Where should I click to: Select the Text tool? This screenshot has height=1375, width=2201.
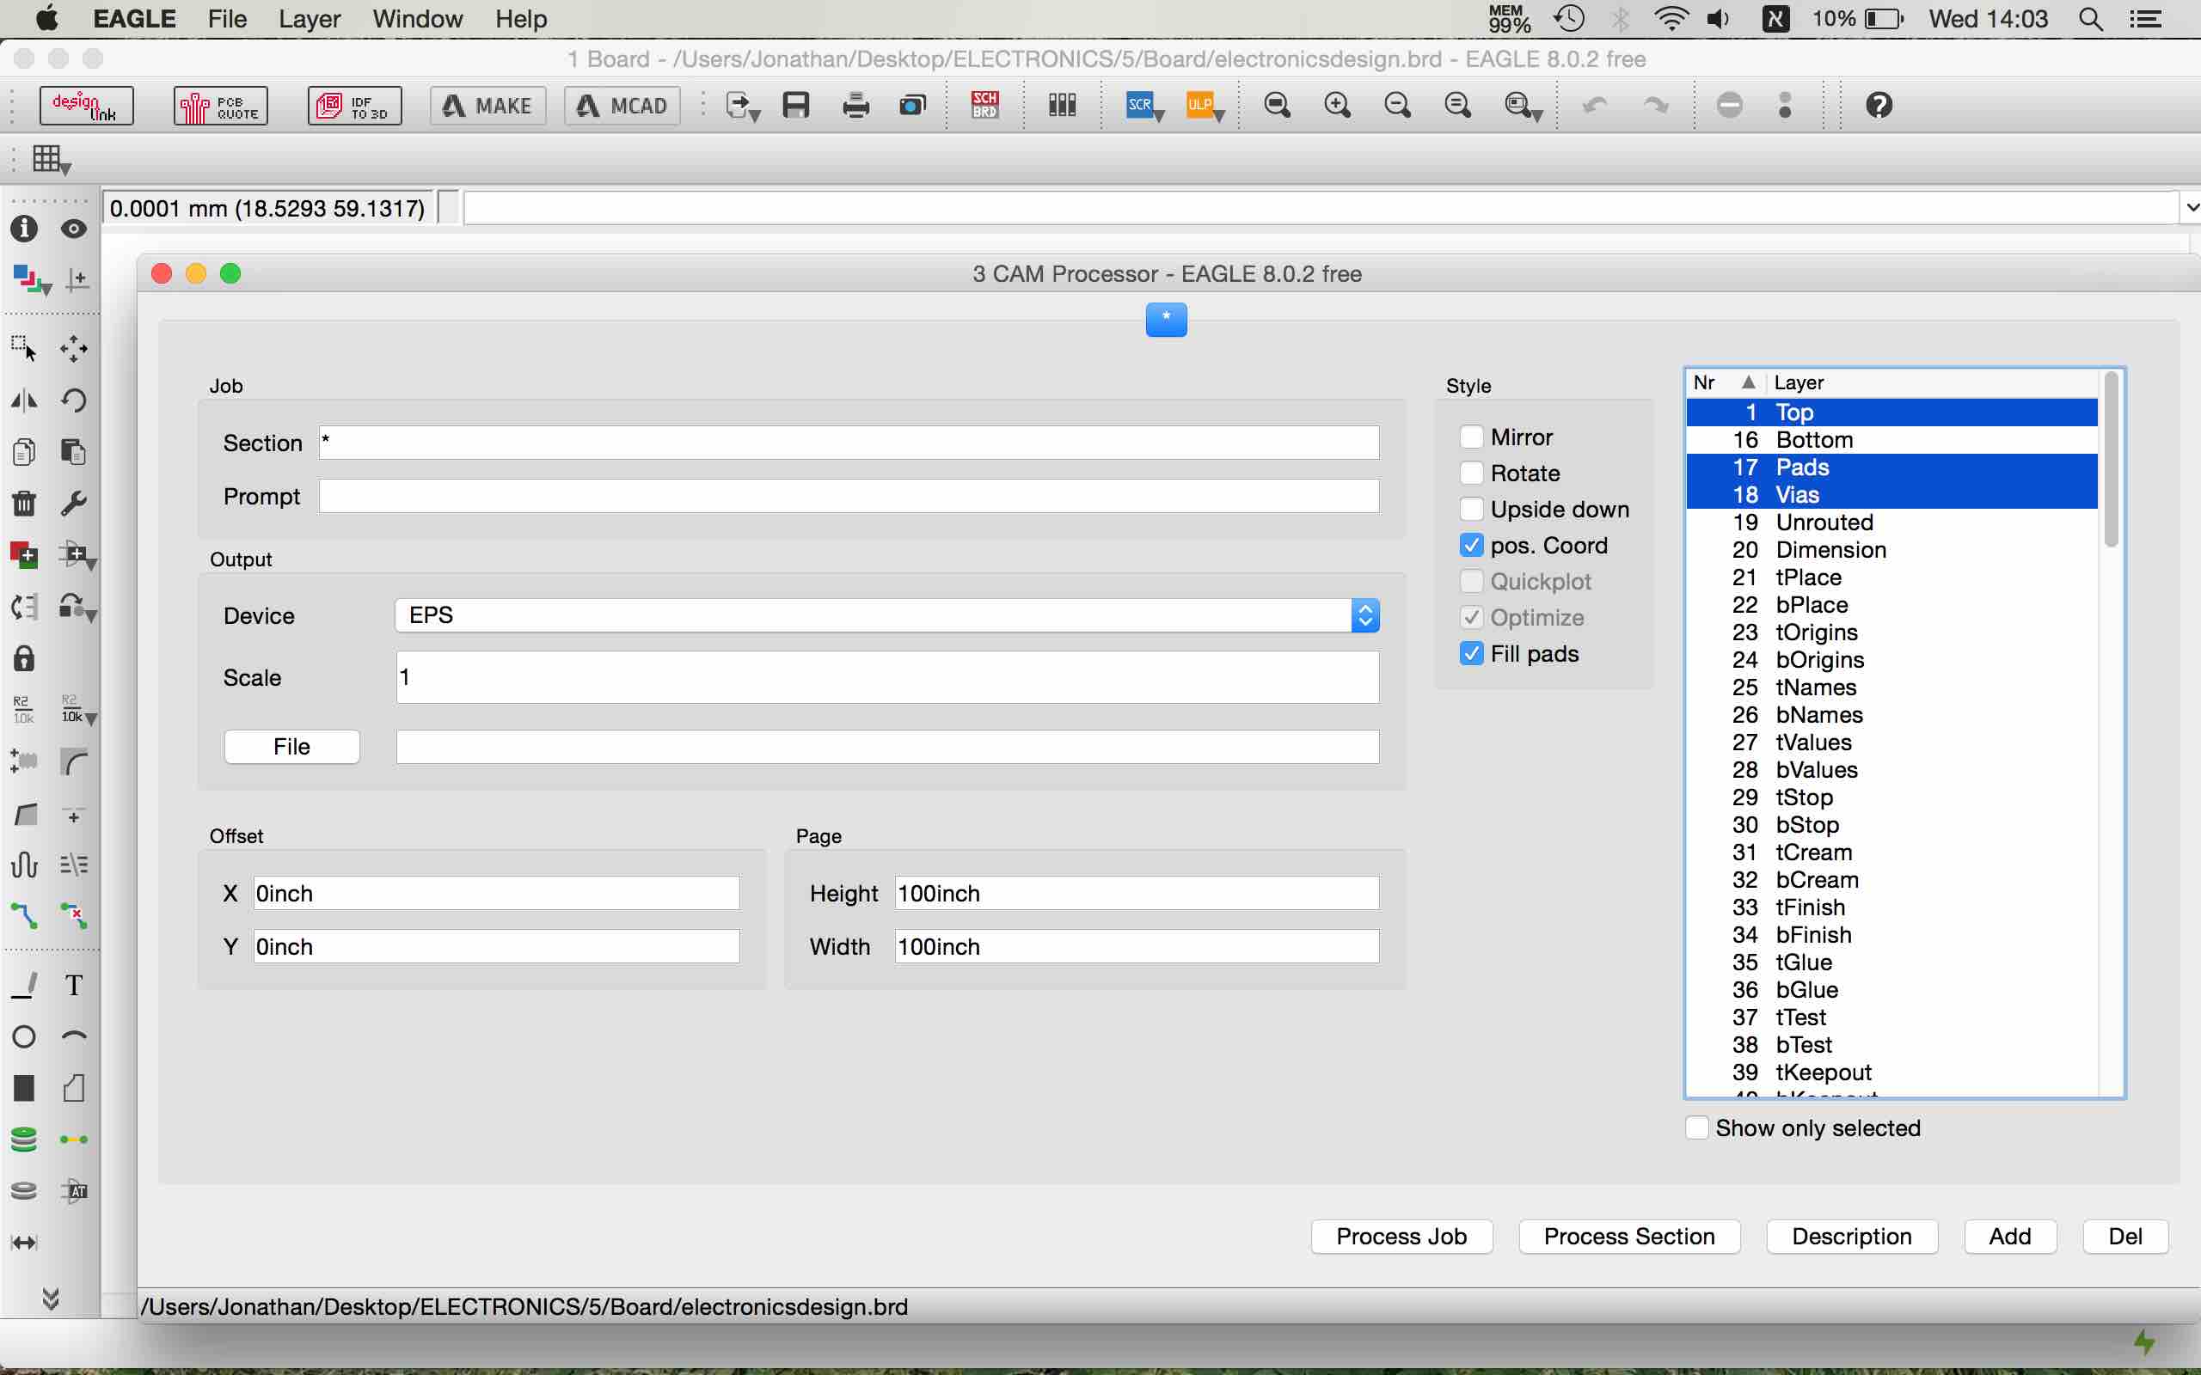[x=74, y=985]
